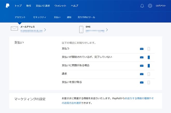Disable SMS alert for 支払いに問題がある場合
This screenshot has height=113, width=171.
click(x=149, y=66)
